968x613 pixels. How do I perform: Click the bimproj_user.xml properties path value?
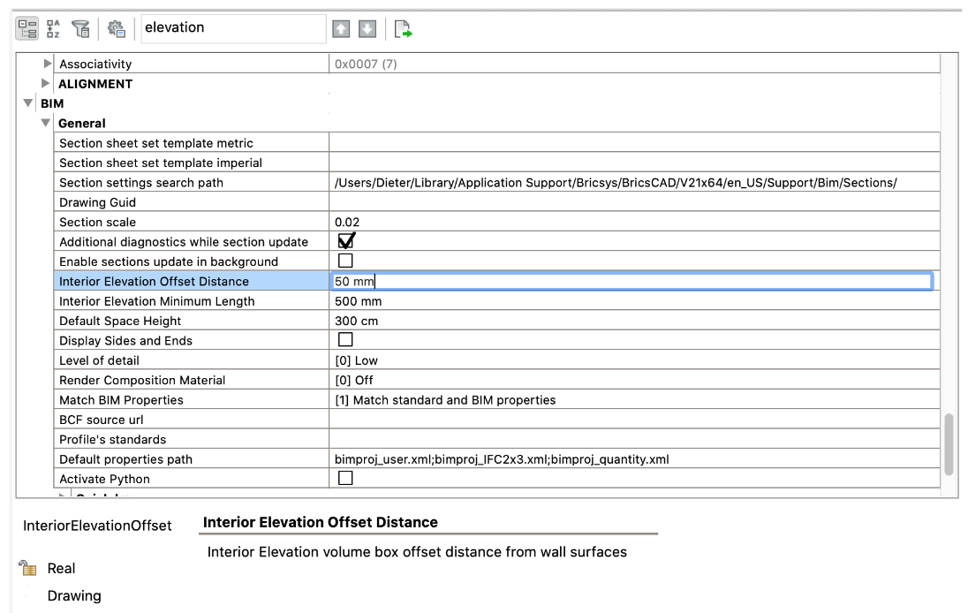pos(502,459)
